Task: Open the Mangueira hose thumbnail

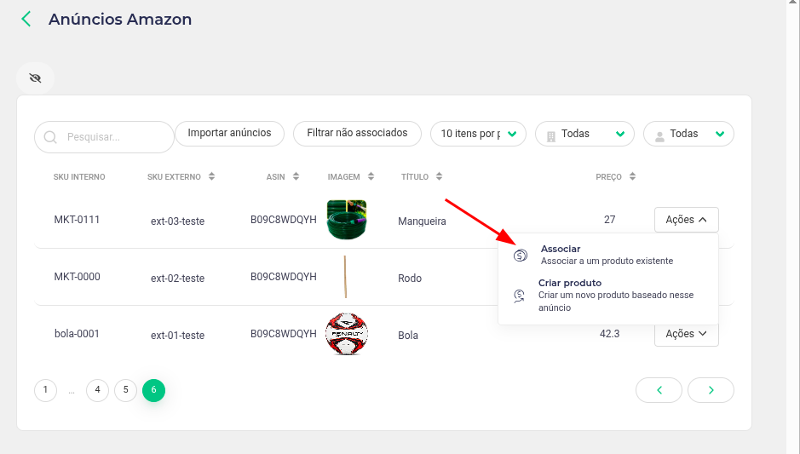Action: click(x=347, y=220)
